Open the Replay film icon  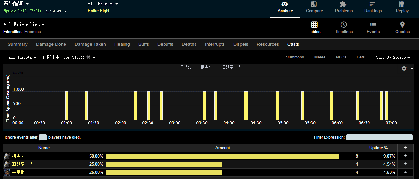(402, 4)
